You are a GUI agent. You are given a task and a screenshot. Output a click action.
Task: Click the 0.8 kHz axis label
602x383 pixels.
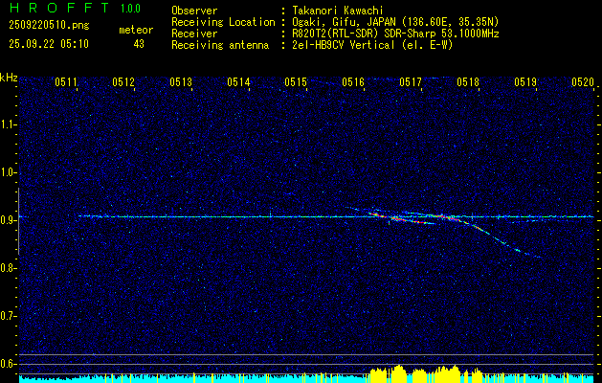(7, 268)
